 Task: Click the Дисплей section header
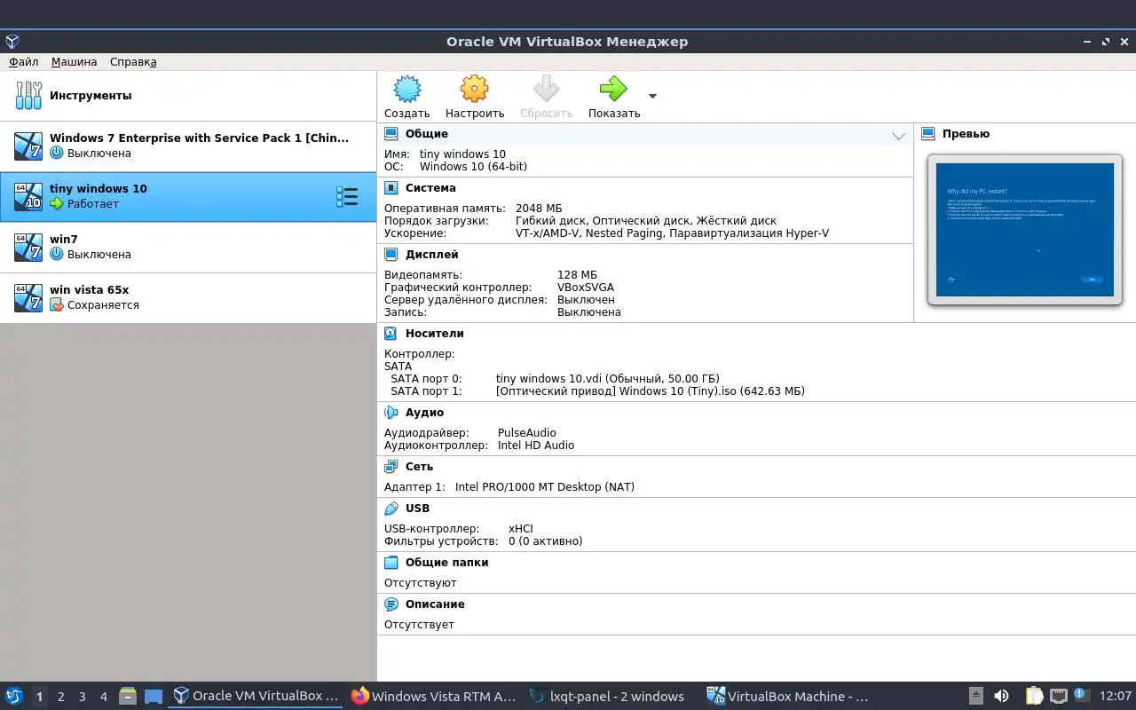pyautogui.click(x=431, y=255)
